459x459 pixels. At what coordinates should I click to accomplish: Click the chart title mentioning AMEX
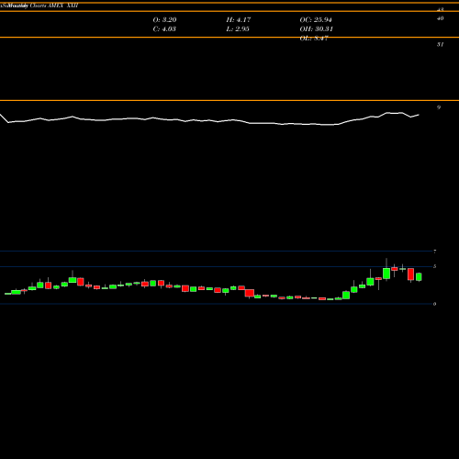pyautogui.click(x=39, y=6)
